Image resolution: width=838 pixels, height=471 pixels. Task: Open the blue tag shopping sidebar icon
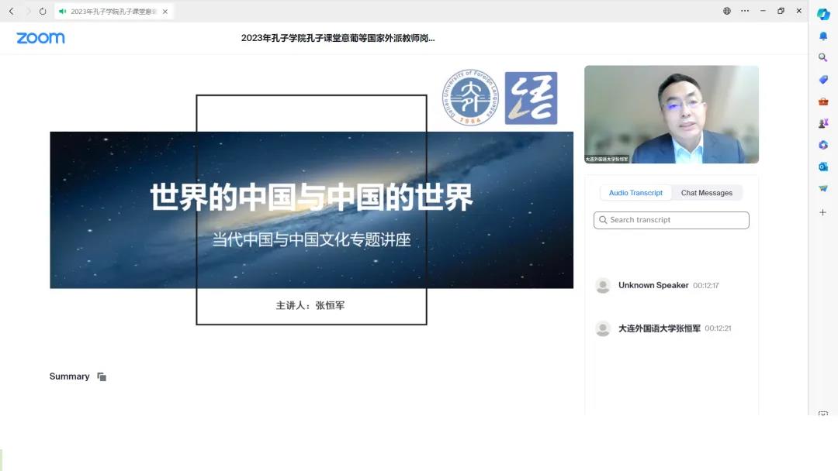click(x=823, y=80)
